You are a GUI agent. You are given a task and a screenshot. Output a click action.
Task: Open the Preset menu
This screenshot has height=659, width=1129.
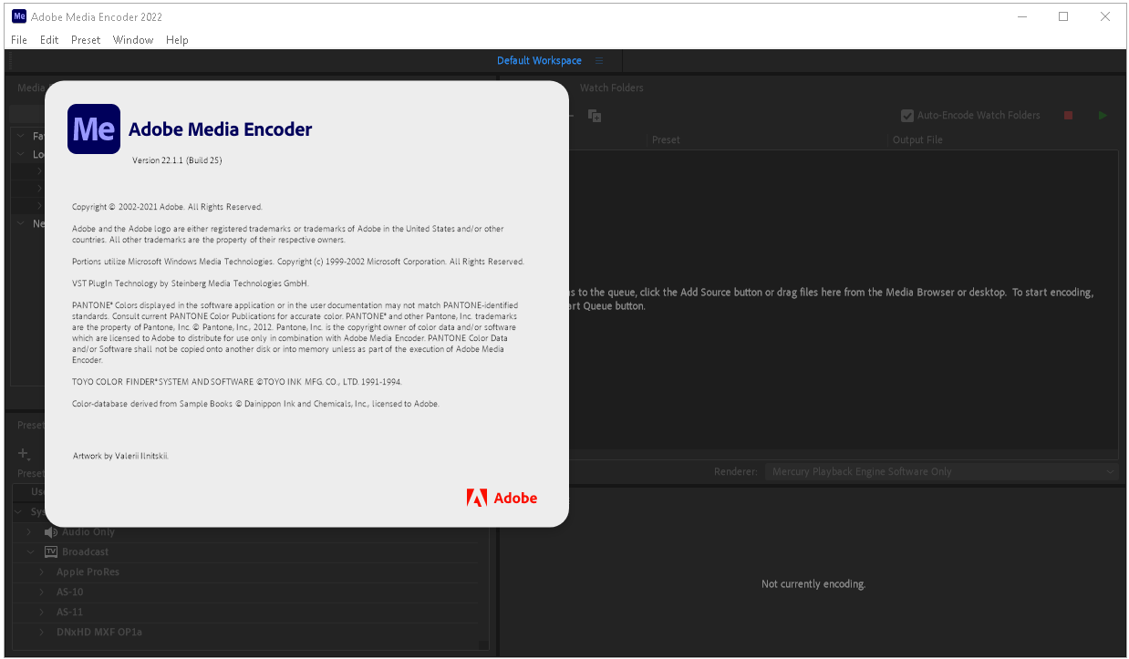pyautogui.click(x=86, y=40)
